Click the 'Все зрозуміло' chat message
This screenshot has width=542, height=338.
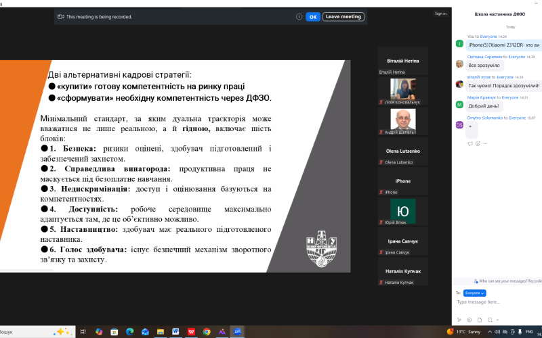(484, 65)
